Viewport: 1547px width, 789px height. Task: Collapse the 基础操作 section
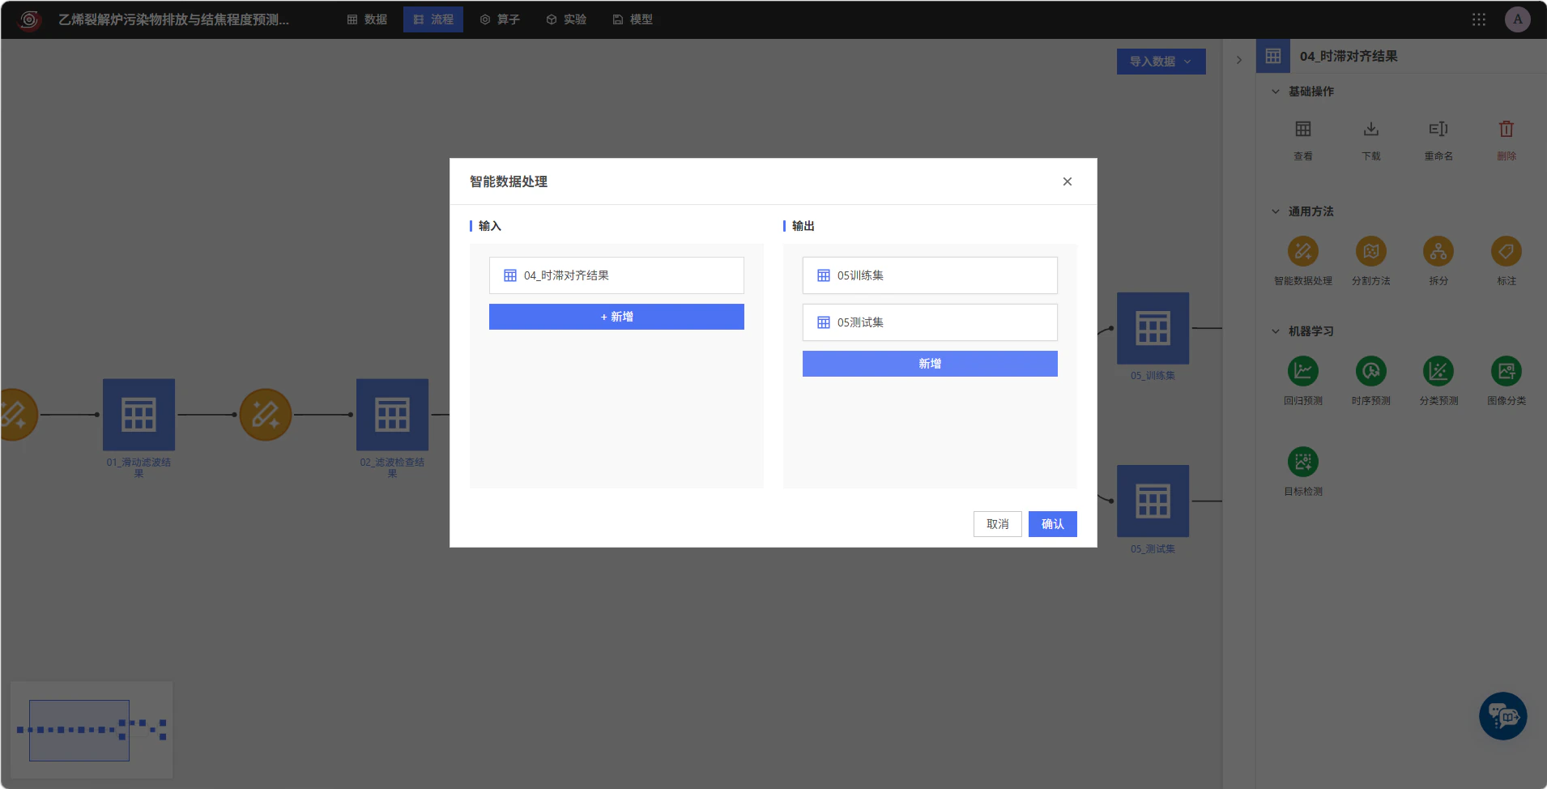pos(1276,92)
